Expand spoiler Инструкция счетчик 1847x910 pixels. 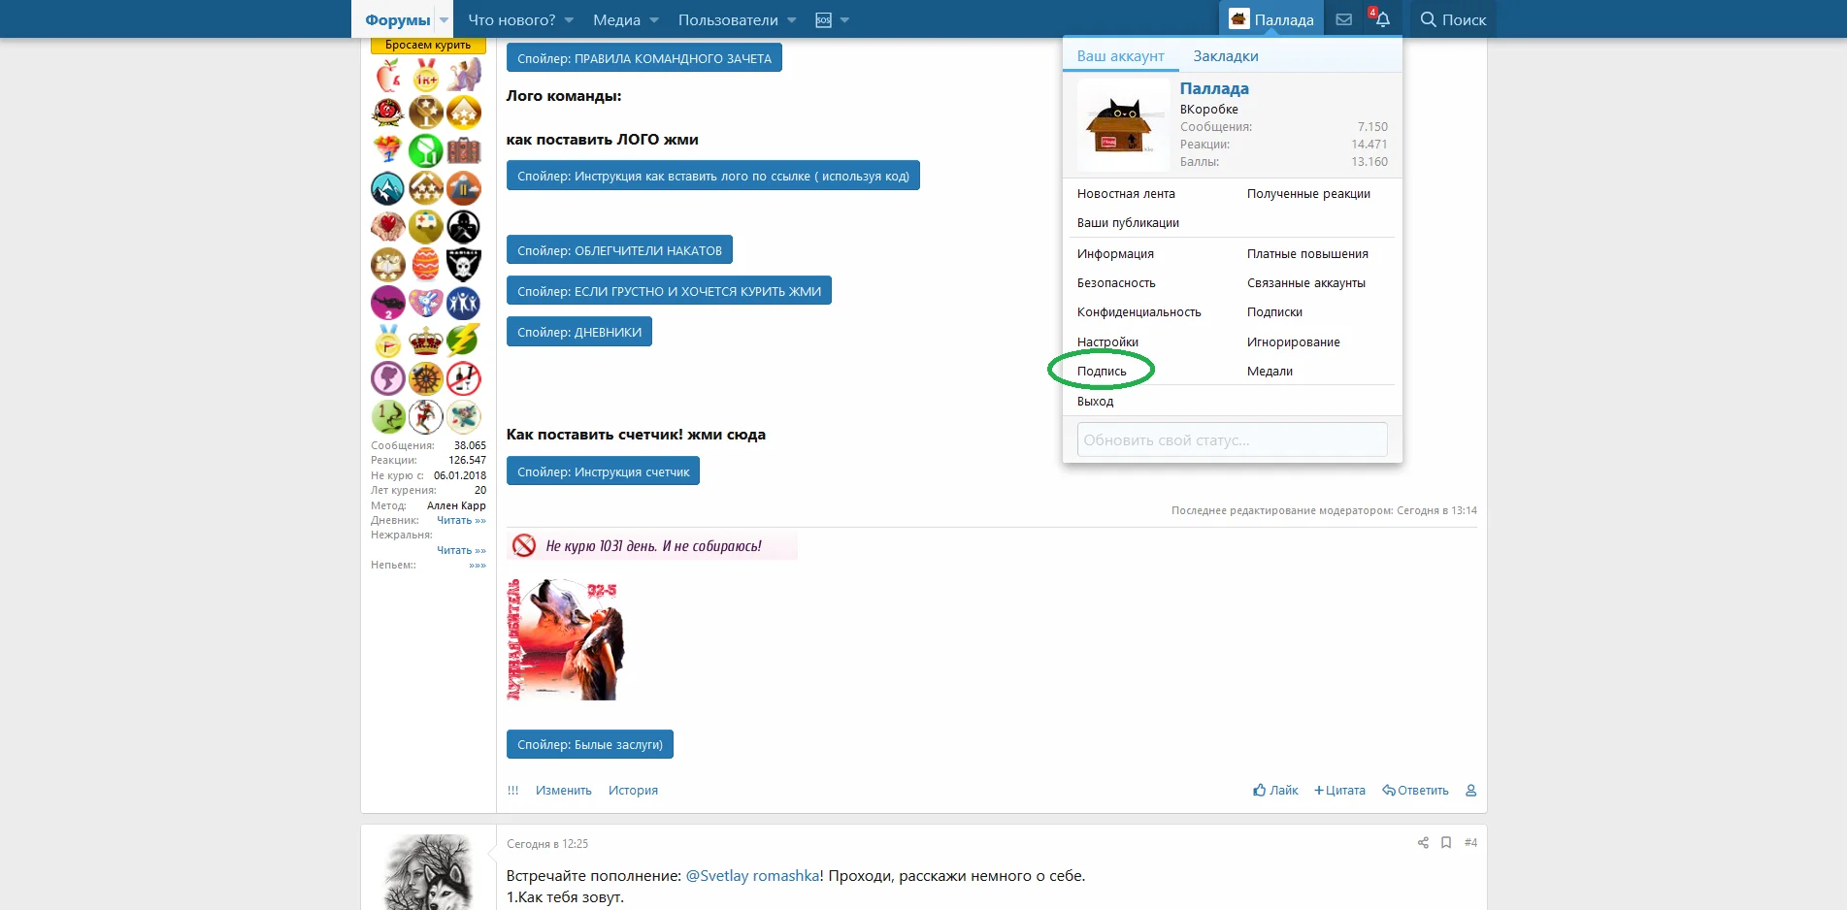[603, 471]
